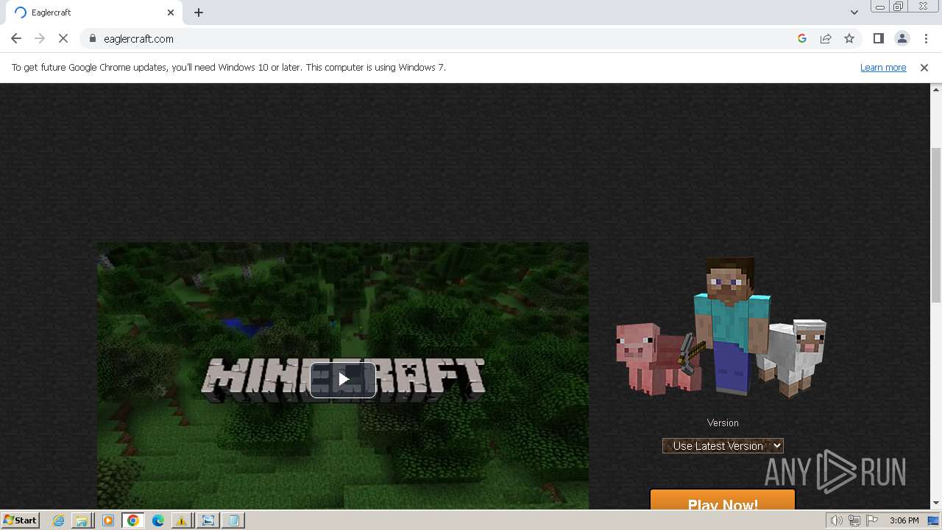Click the scroll down arrow of the page
The width and height of the screenshot is (942, 530).
pyautogui.click(x=936, y=504)
